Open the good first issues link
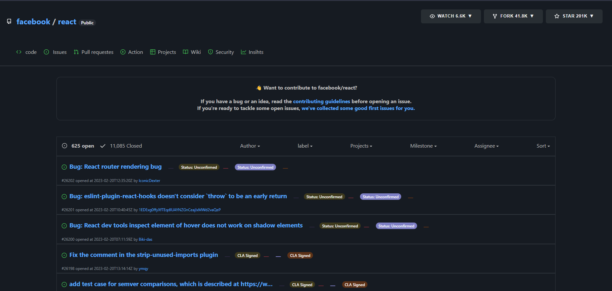Screen dimensions: 612x291 pos(358,108)
